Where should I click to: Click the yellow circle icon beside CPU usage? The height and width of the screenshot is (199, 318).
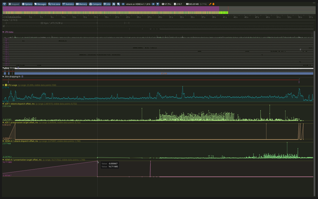pyautogui.click(x=6, y=85)
